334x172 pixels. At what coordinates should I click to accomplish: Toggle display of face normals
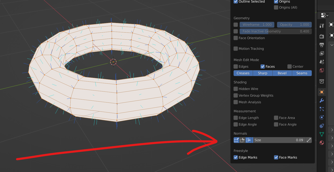249,140
